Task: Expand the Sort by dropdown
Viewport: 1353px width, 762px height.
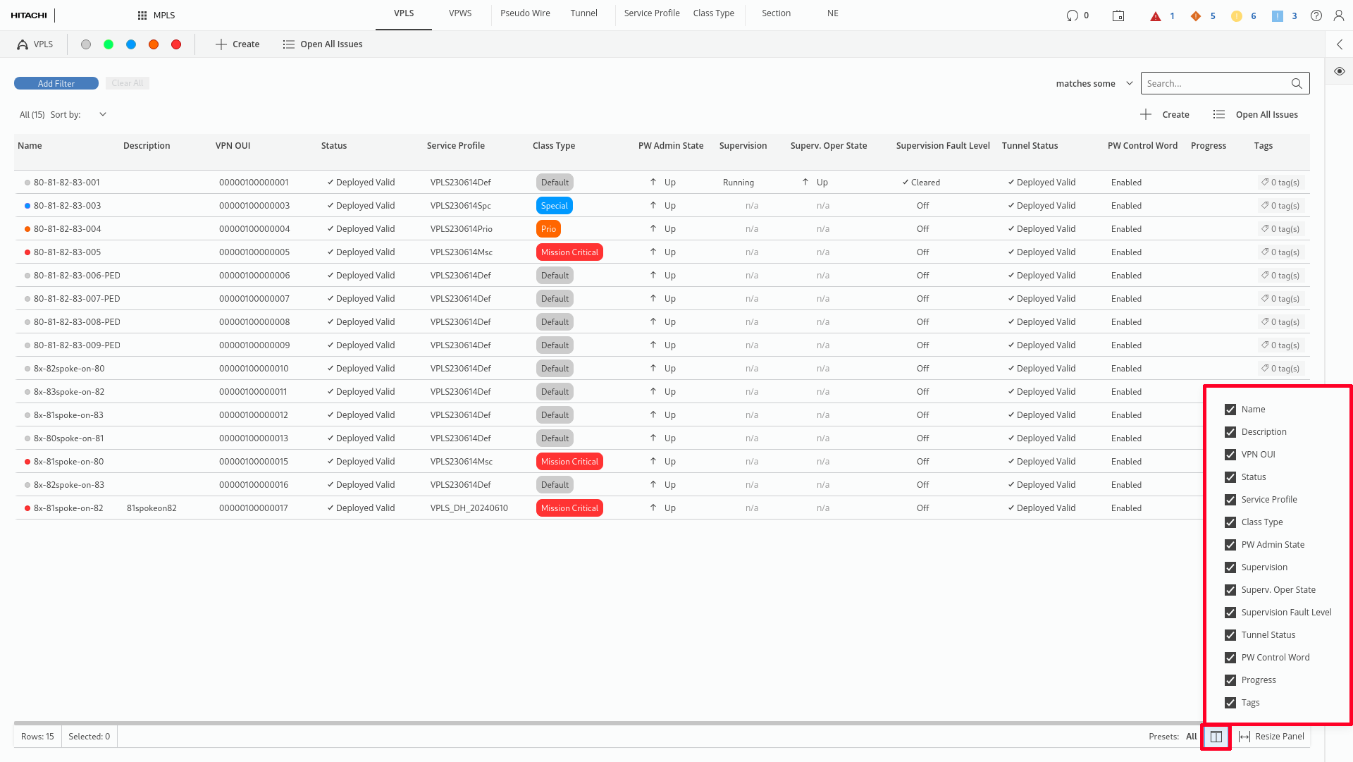Action: coord(103,114)
